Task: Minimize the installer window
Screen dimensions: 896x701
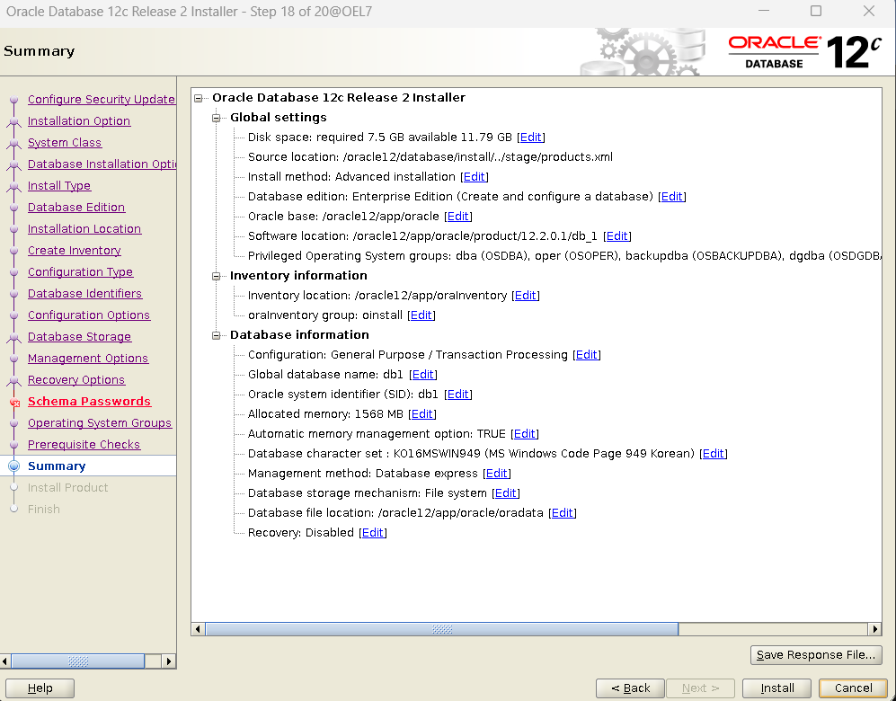Action: [764, 11]
